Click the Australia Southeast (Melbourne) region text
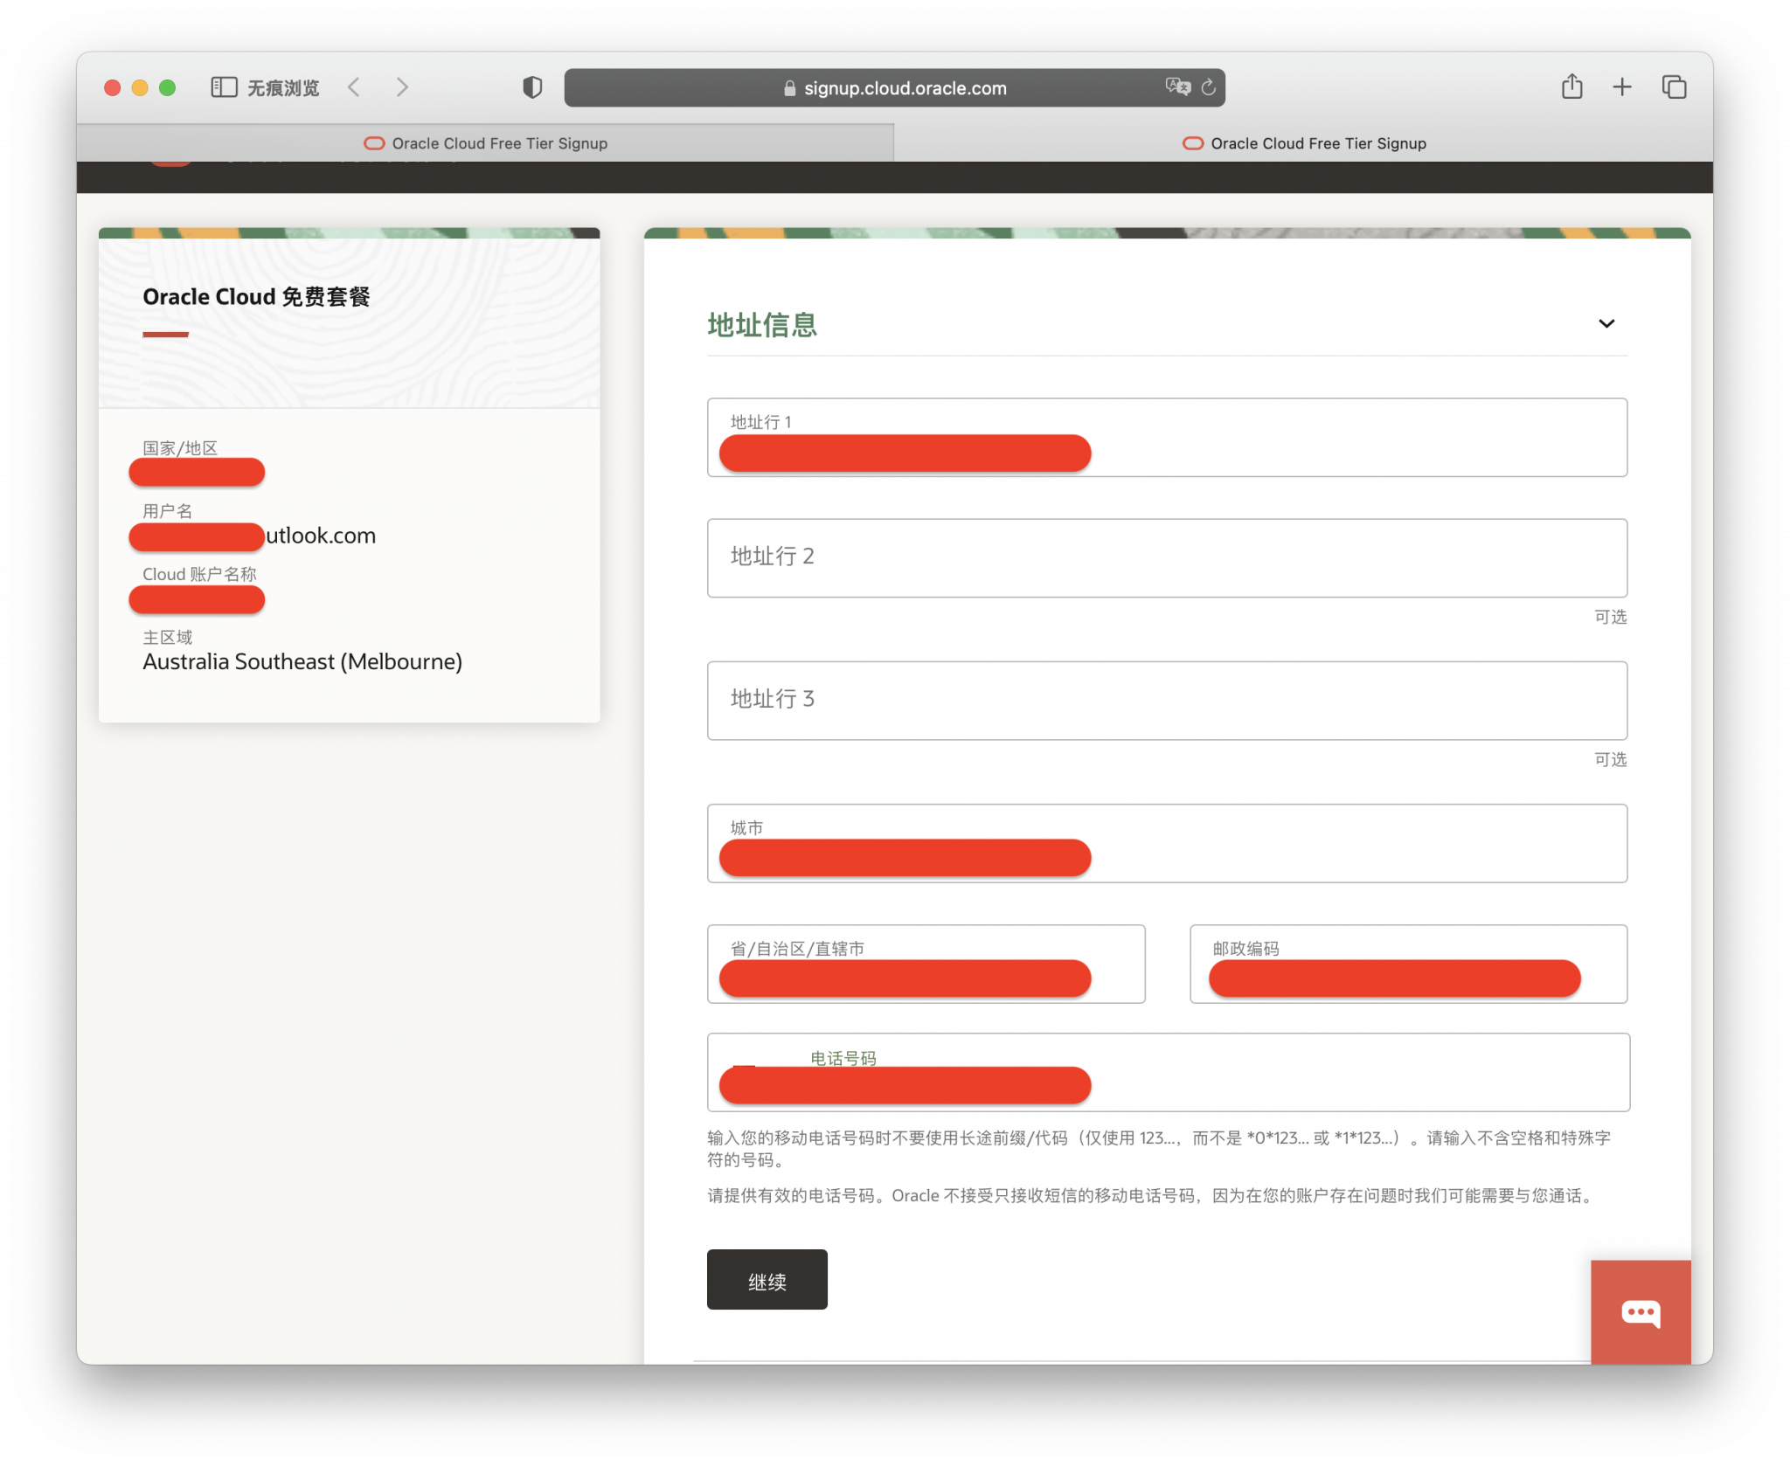1790x1466 pixels. pyautogui.click(x=302, y=661)
